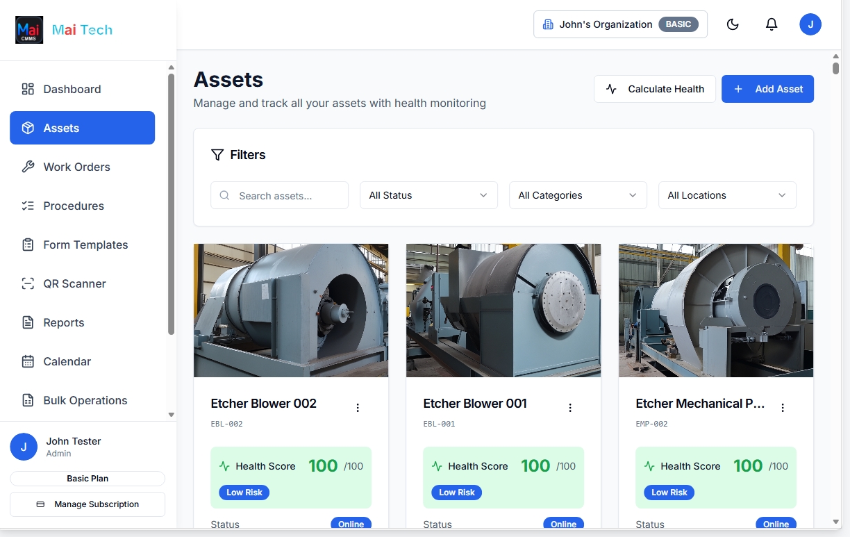This screenshot has width=850, height=537.
Task: Open Etcher Blower 002 options menu
Action: pyautogui.click(x=358, y=407)
